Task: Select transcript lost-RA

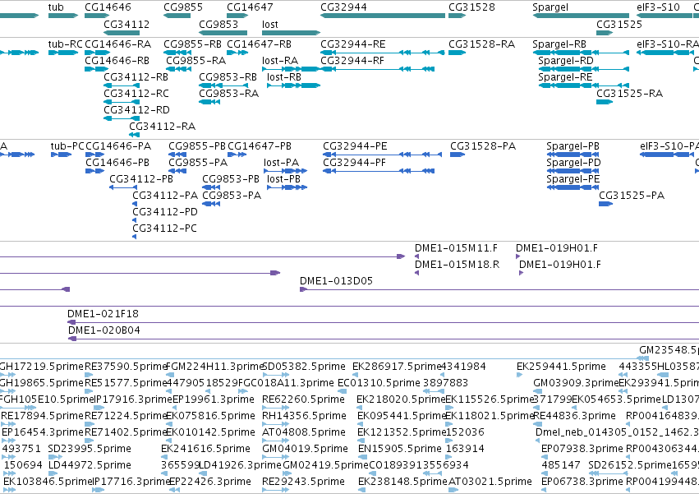Action: (x=280, y=61)
